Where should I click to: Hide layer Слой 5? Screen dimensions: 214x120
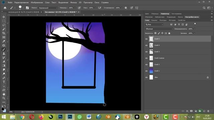146,39
